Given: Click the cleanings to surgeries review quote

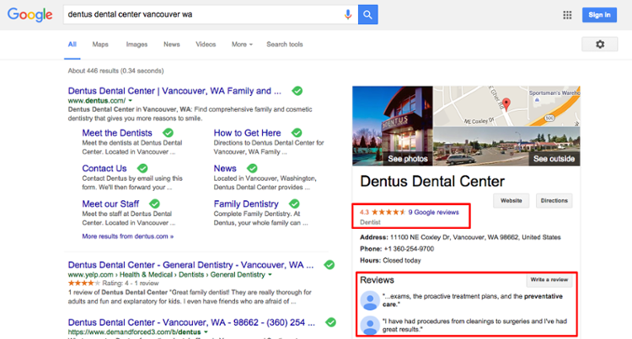Looking at the screenshot, I should click(x=474, y=326).
